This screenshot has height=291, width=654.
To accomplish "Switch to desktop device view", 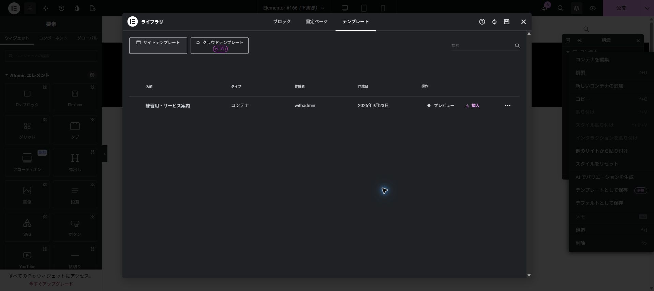I will click(345, 8).
